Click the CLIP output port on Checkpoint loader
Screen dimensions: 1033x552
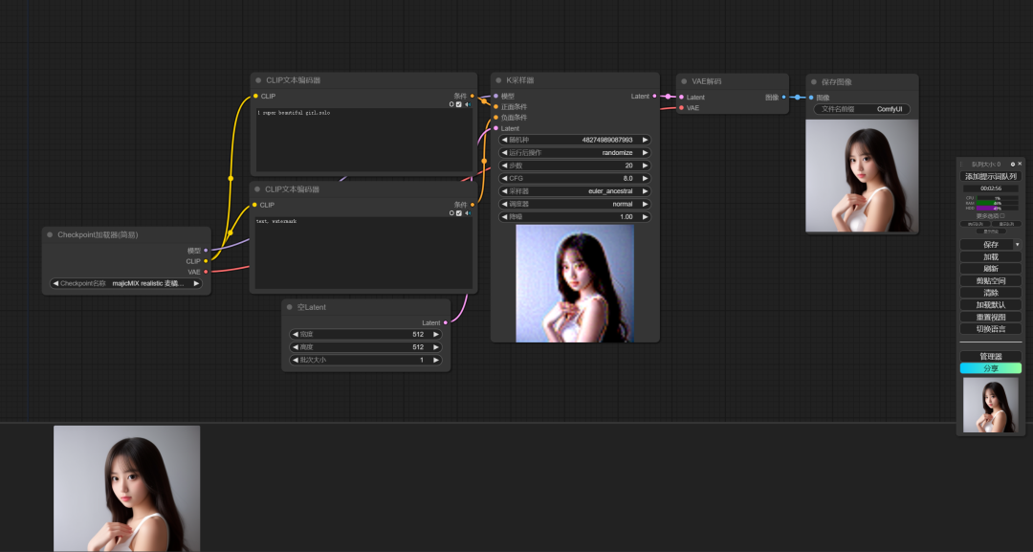[x=206, y=261]
